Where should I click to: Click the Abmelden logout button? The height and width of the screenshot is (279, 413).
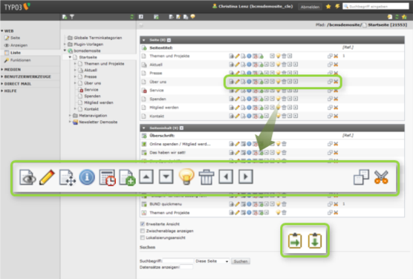click(310, 7)
